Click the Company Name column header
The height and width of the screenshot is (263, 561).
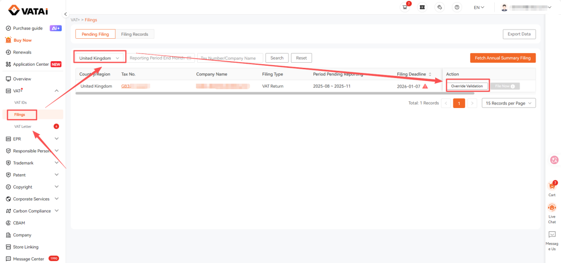click(212, 74)
